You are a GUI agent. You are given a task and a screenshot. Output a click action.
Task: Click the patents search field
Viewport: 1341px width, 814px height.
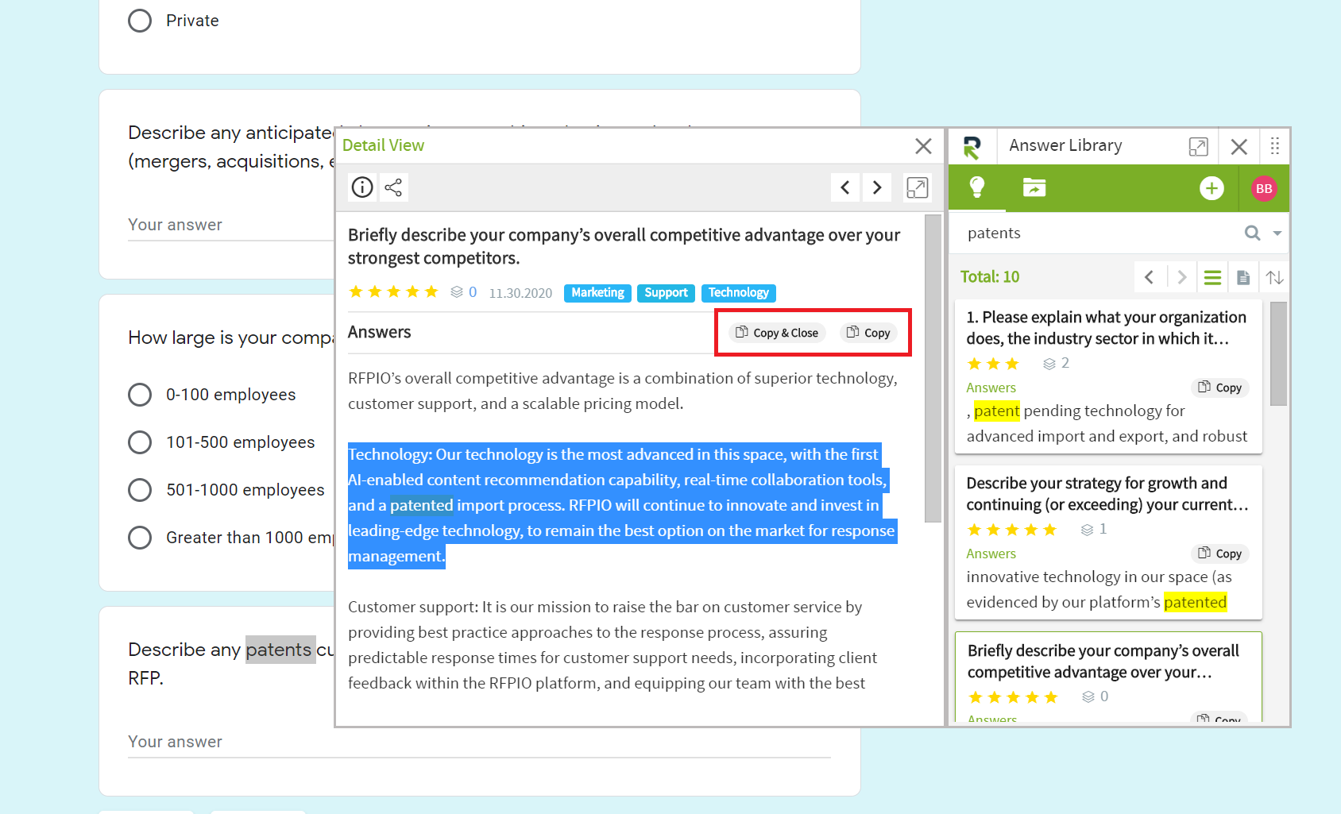(x=1096, y=233)
